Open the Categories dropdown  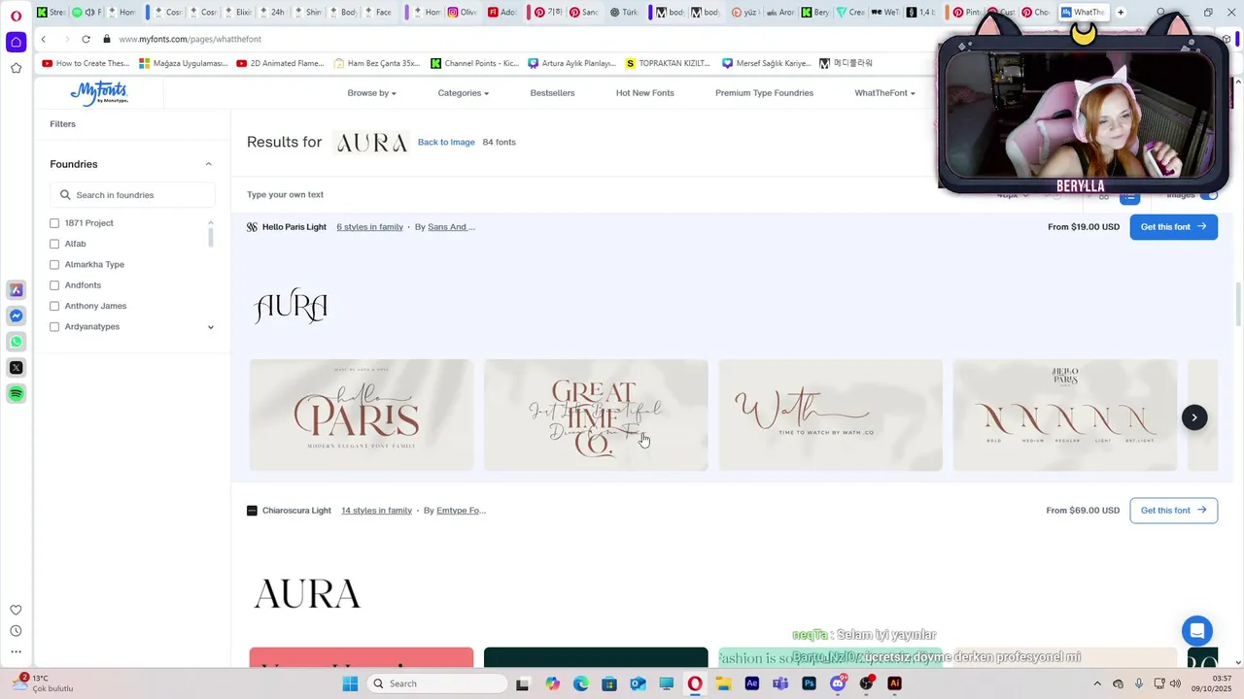click(x=463, y=93)
